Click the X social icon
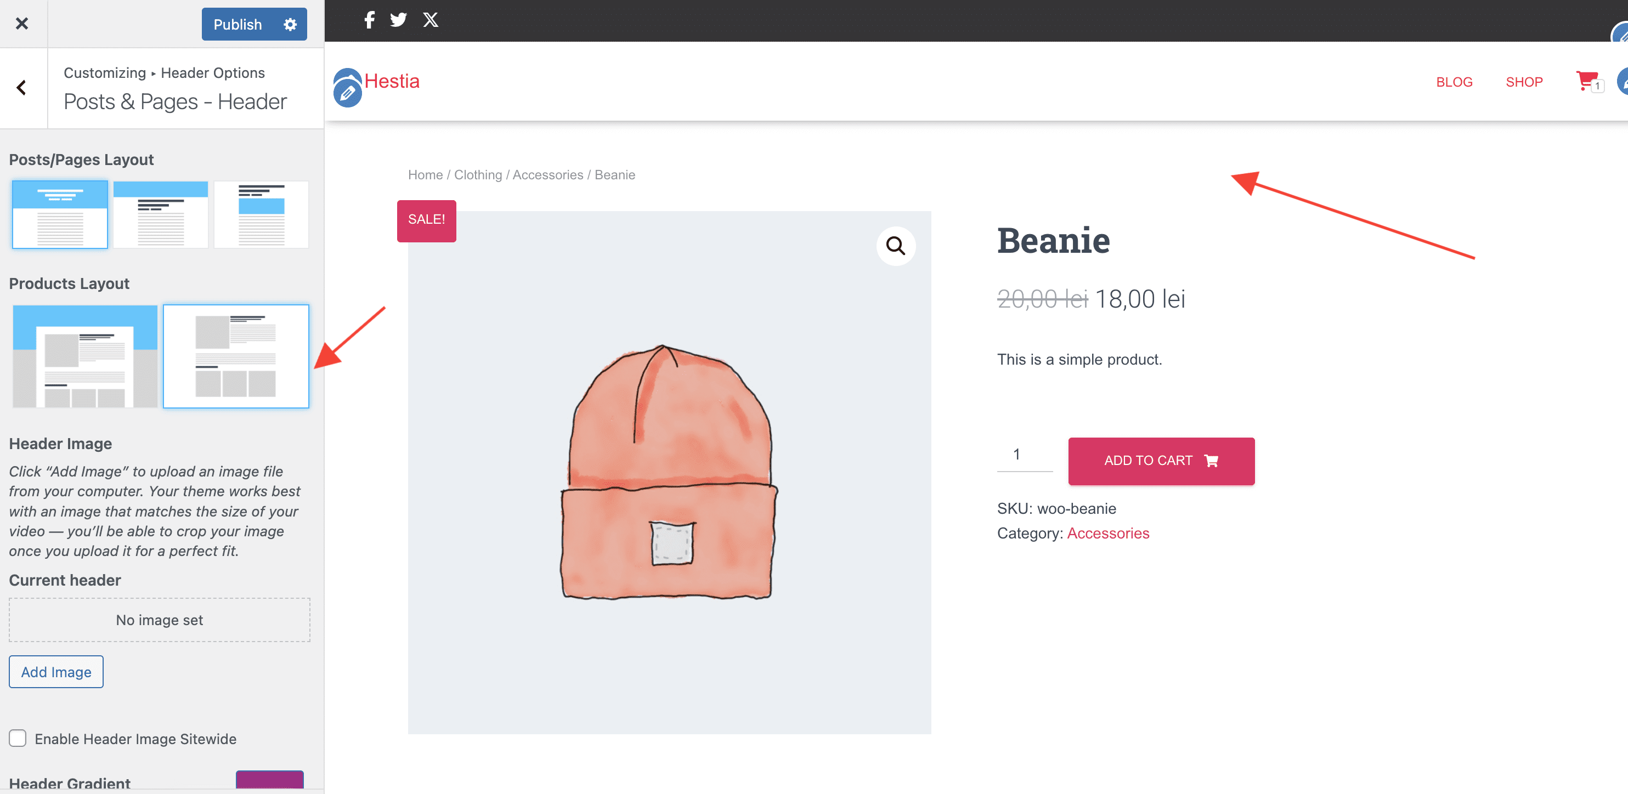 pos(431,20)
